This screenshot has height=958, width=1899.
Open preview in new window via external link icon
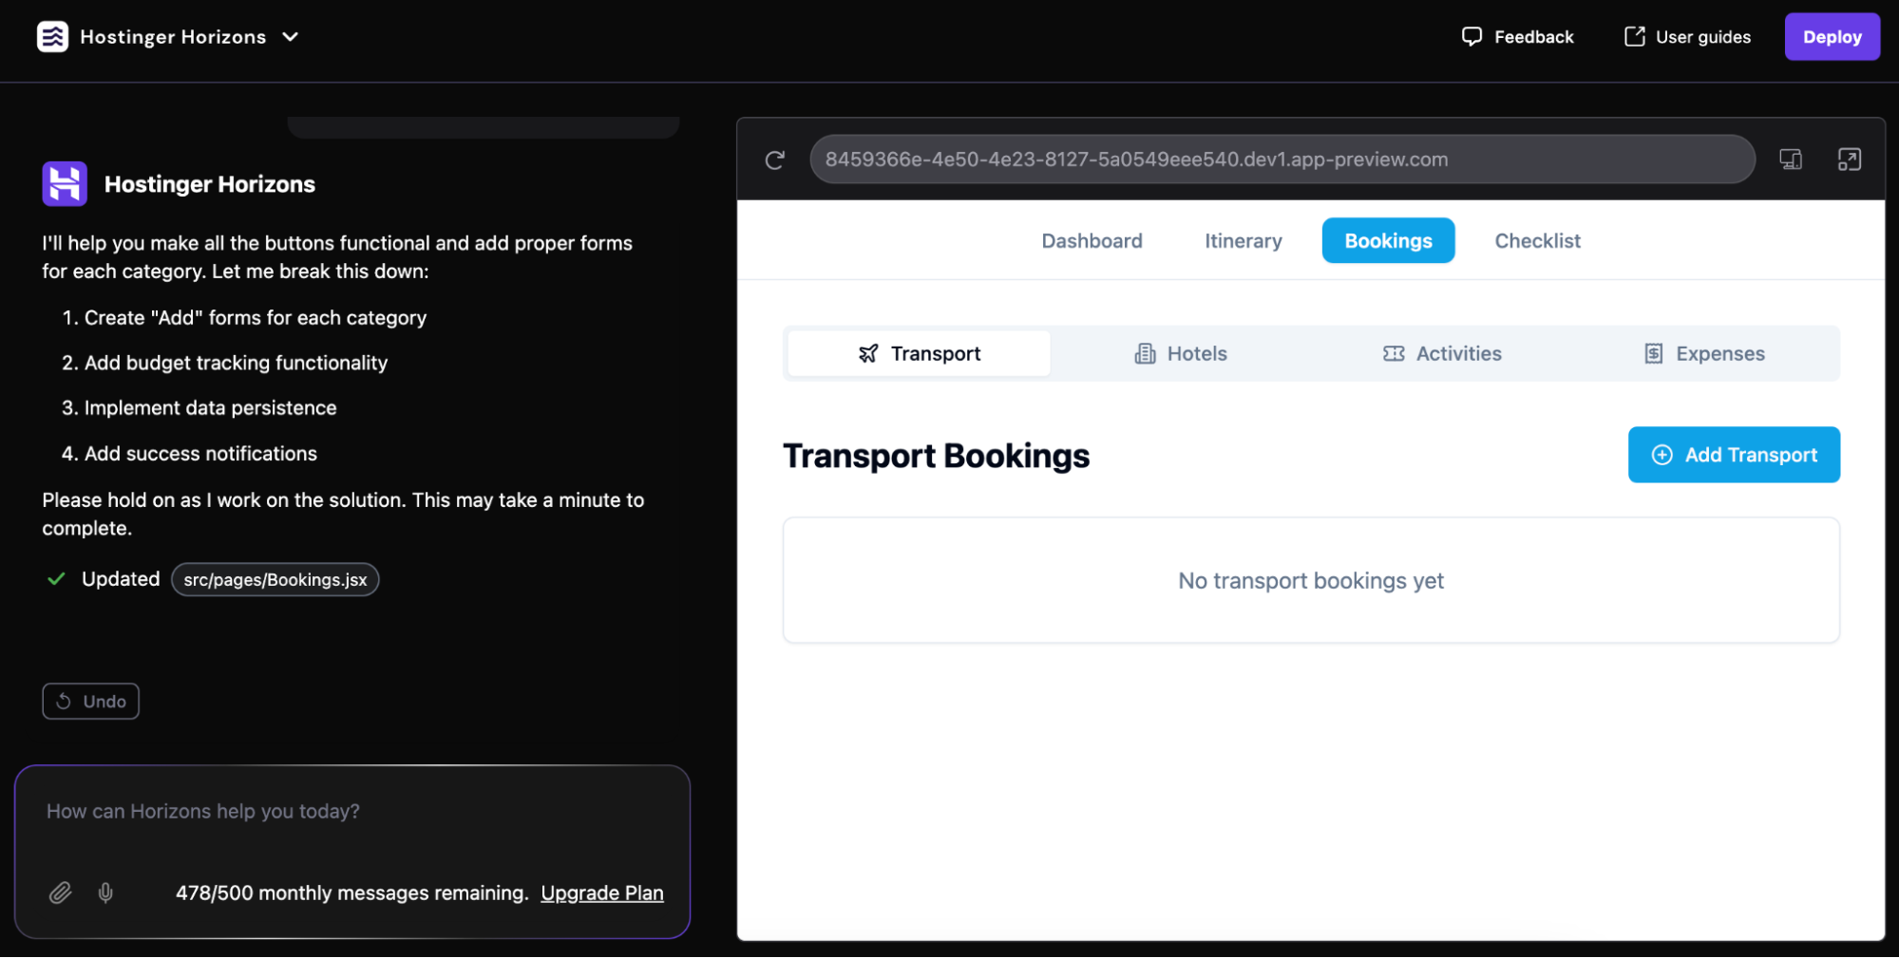click(1851, 160)
